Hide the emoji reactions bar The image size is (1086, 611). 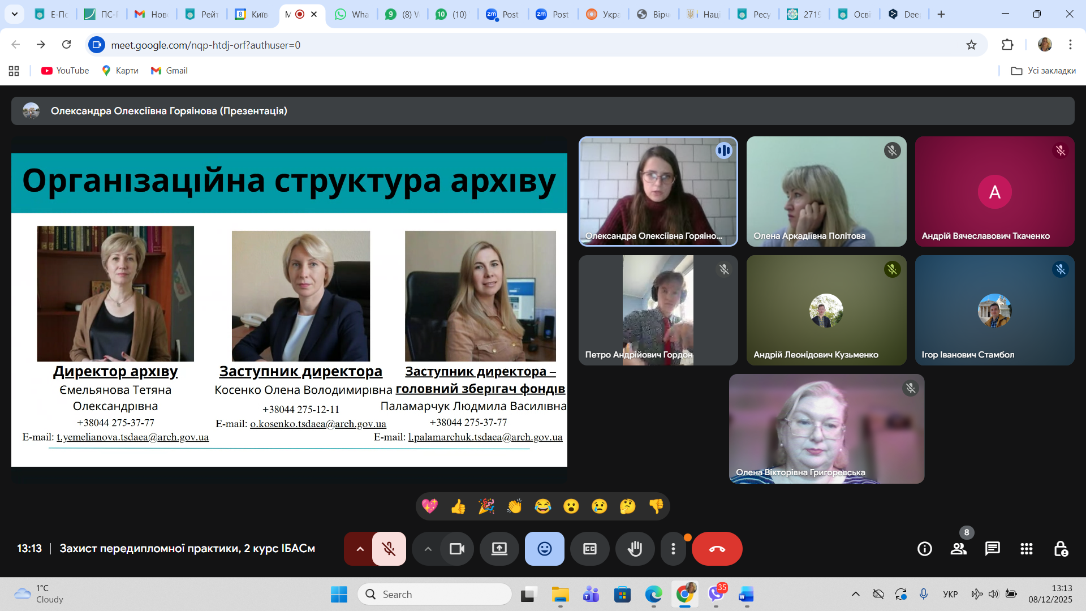tap(544, 549)
